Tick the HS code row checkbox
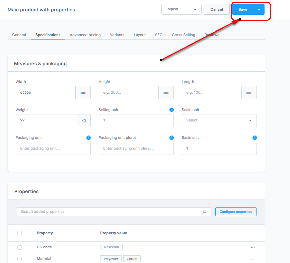The image size is (290, 263). tap(19, 247)
